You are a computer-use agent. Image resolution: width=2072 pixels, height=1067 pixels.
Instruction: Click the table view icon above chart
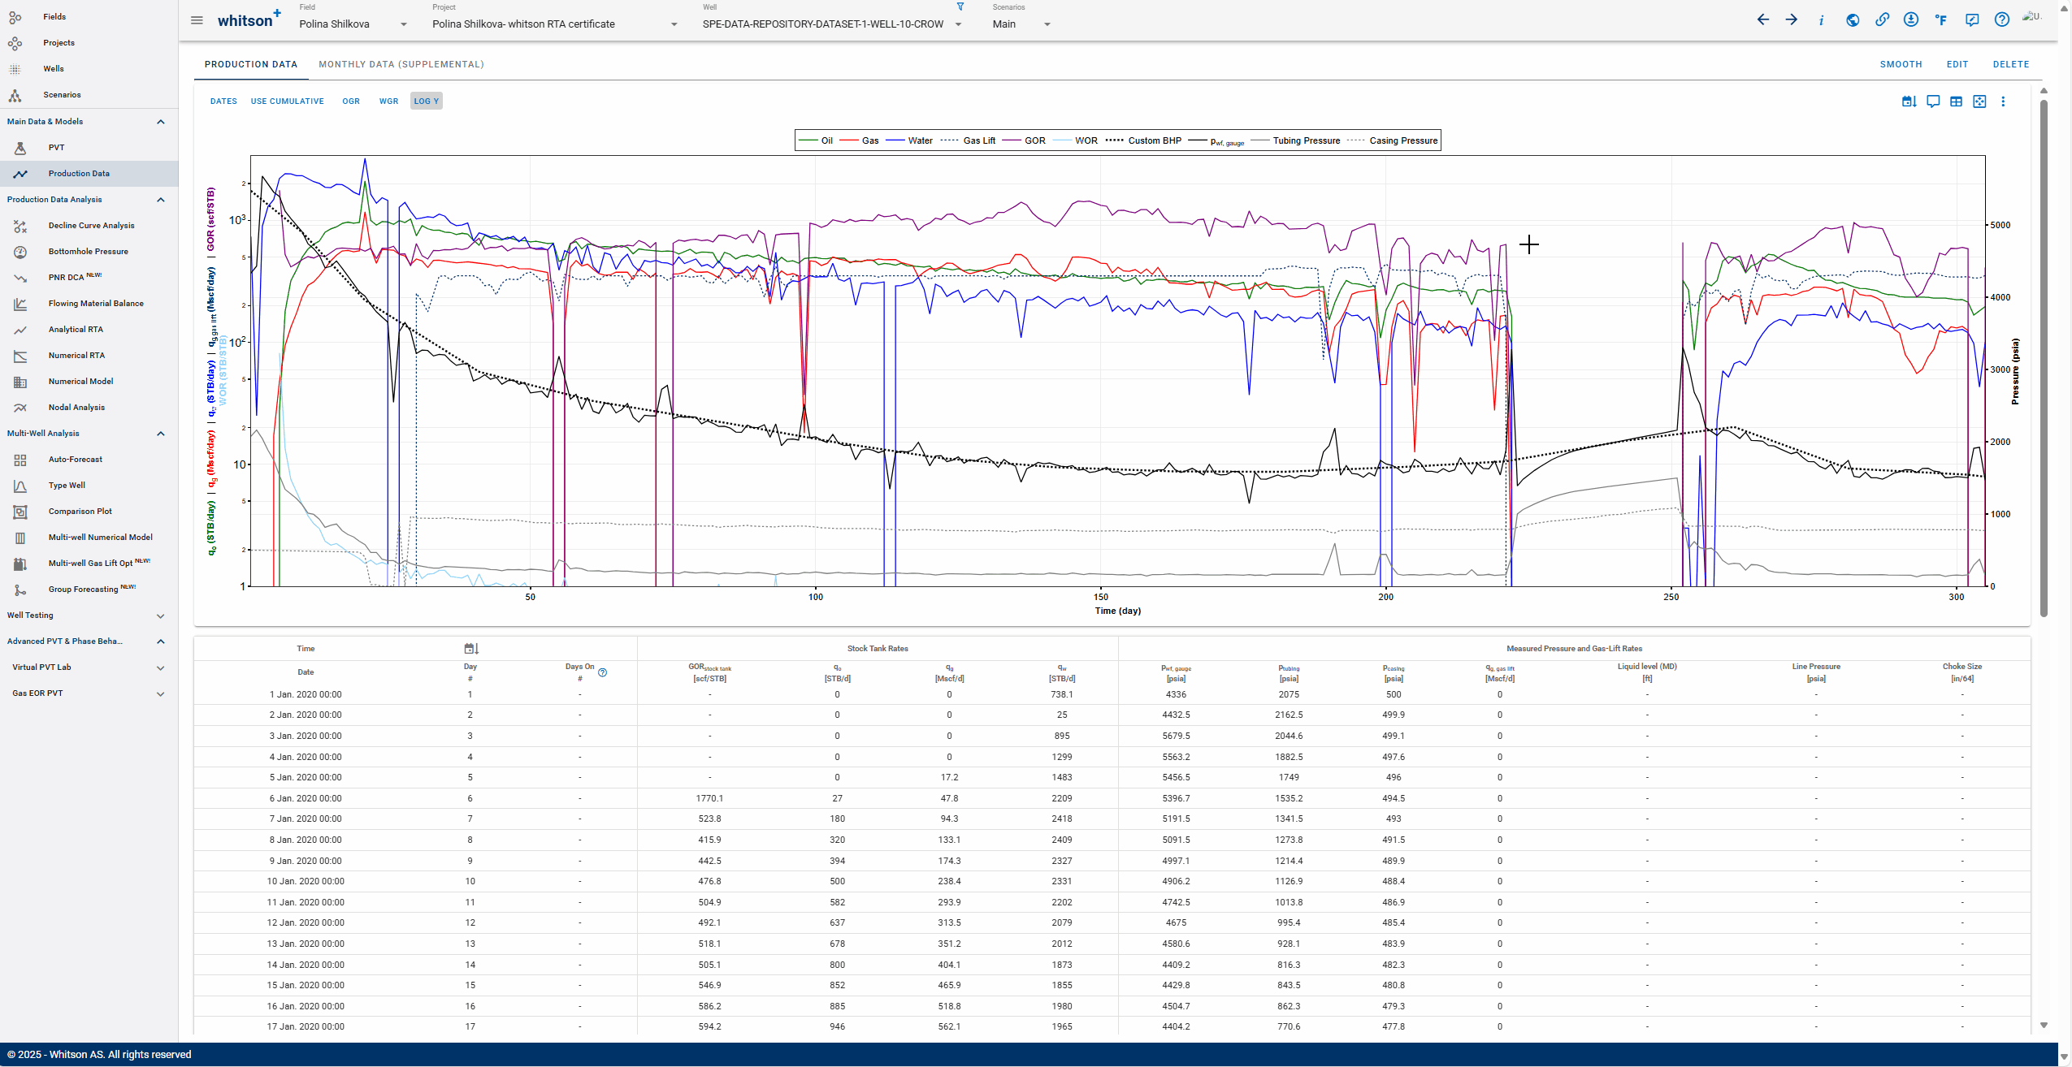pos(1957,102)
